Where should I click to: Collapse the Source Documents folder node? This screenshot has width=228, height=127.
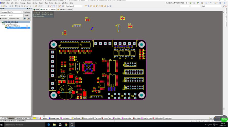coord(3,24)
